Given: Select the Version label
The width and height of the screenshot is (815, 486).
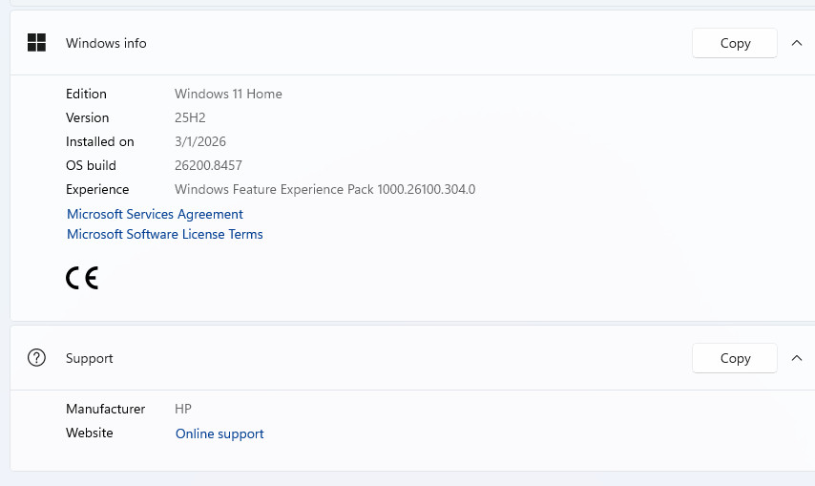Looking at the screenshot, I should pos(88,117).
